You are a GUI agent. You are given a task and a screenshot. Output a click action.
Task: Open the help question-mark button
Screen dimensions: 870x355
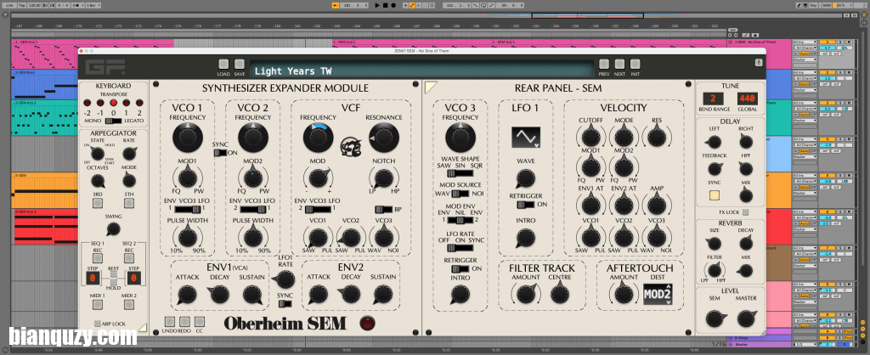point(759,63)
